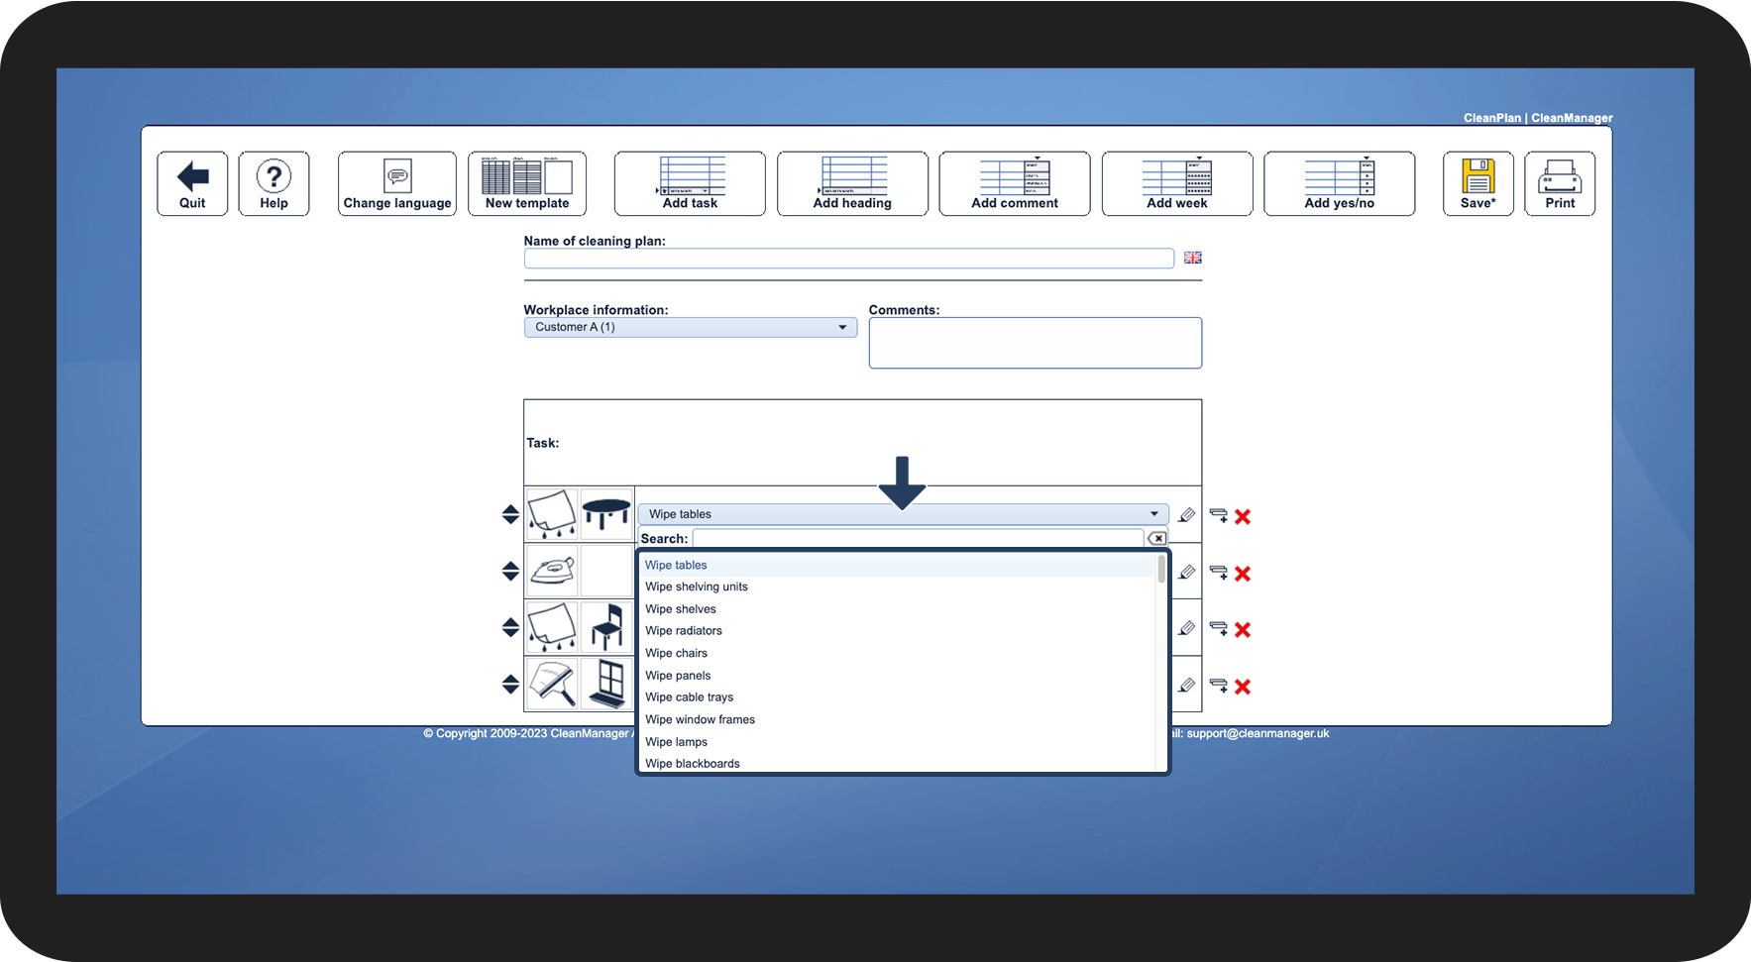Screen dimensions: 1751x962
Task: Click the task list scrollbar thumb
Action: 1161,569
